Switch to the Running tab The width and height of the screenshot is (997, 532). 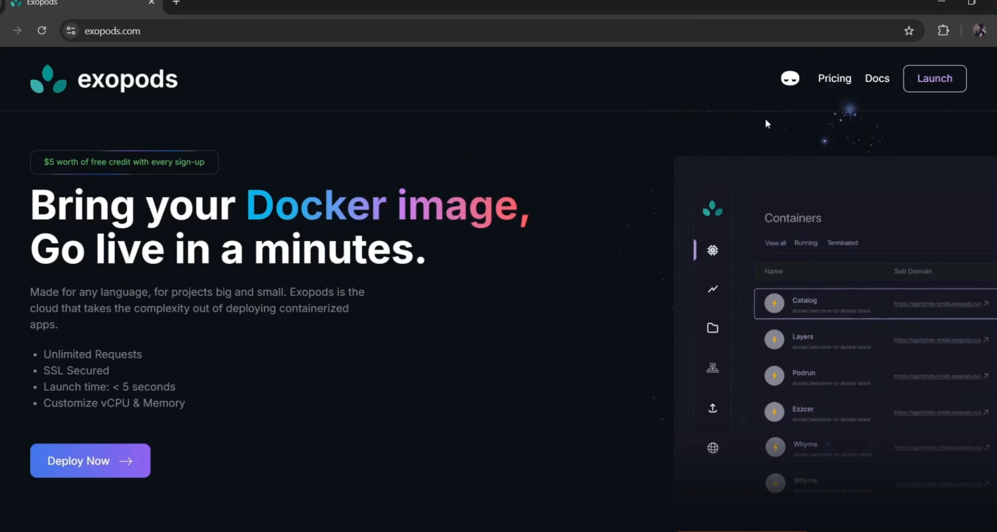(806, 243)
